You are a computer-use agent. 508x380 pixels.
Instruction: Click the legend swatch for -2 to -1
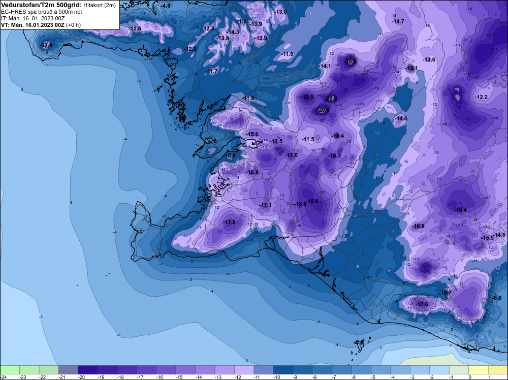[439, 370]
